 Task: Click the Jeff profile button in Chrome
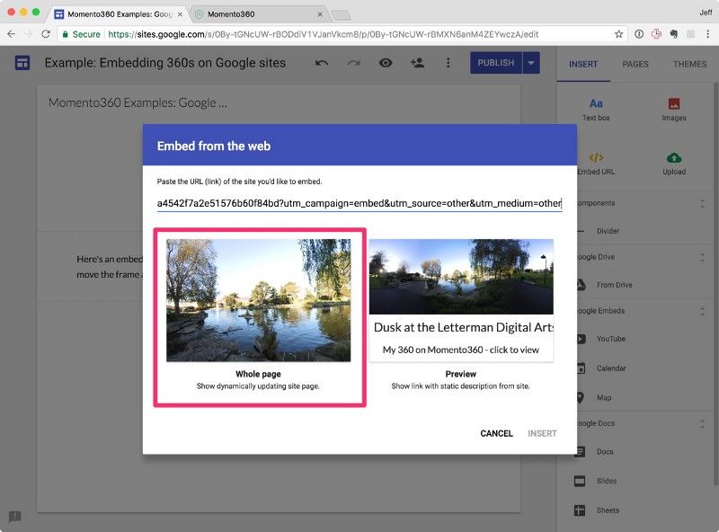click(706, 13)
